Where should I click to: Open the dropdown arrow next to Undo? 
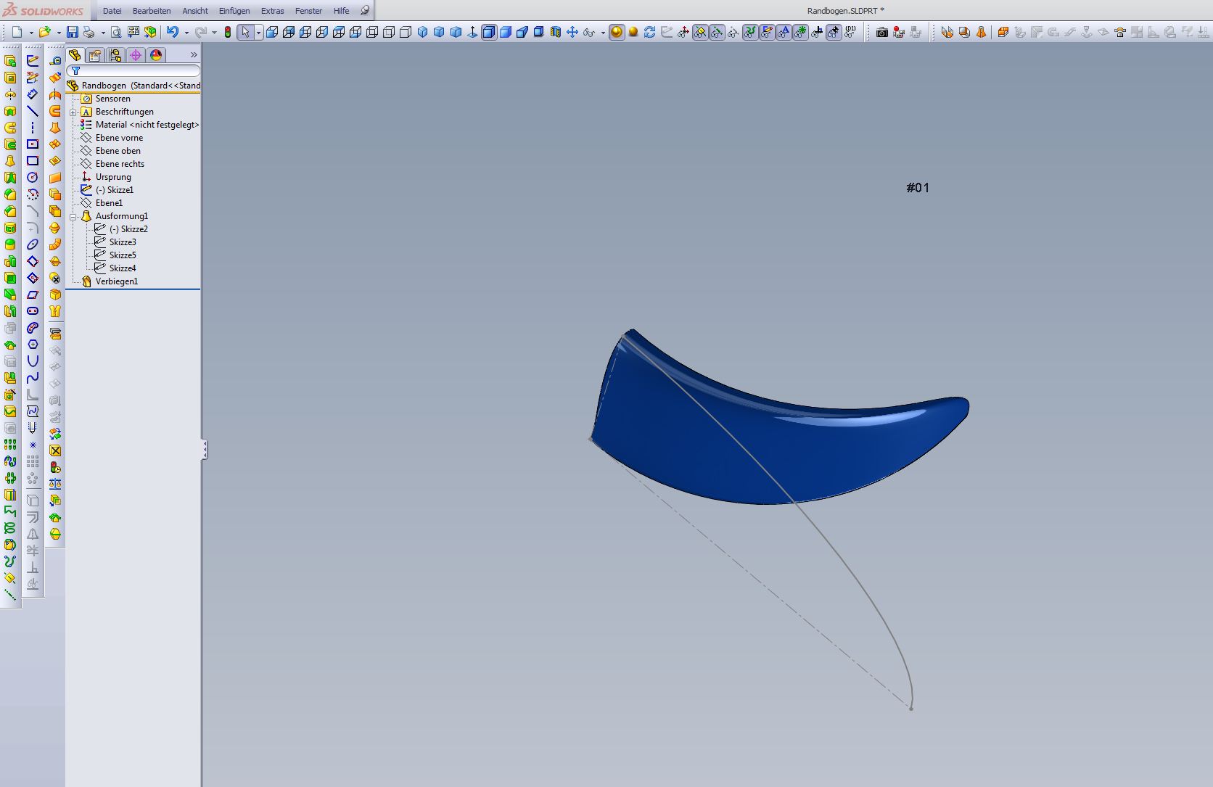186,33
